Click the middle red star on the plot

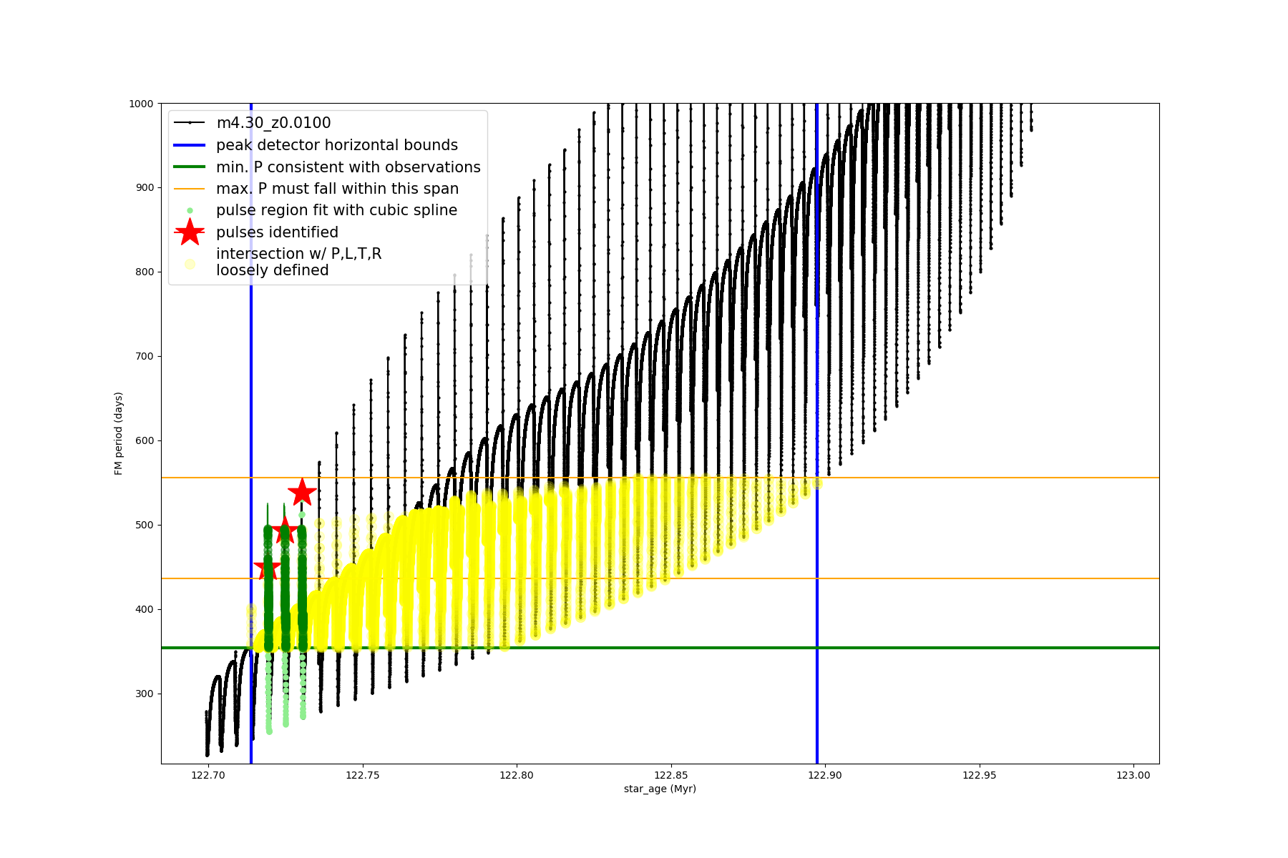(x=285, y=531)
